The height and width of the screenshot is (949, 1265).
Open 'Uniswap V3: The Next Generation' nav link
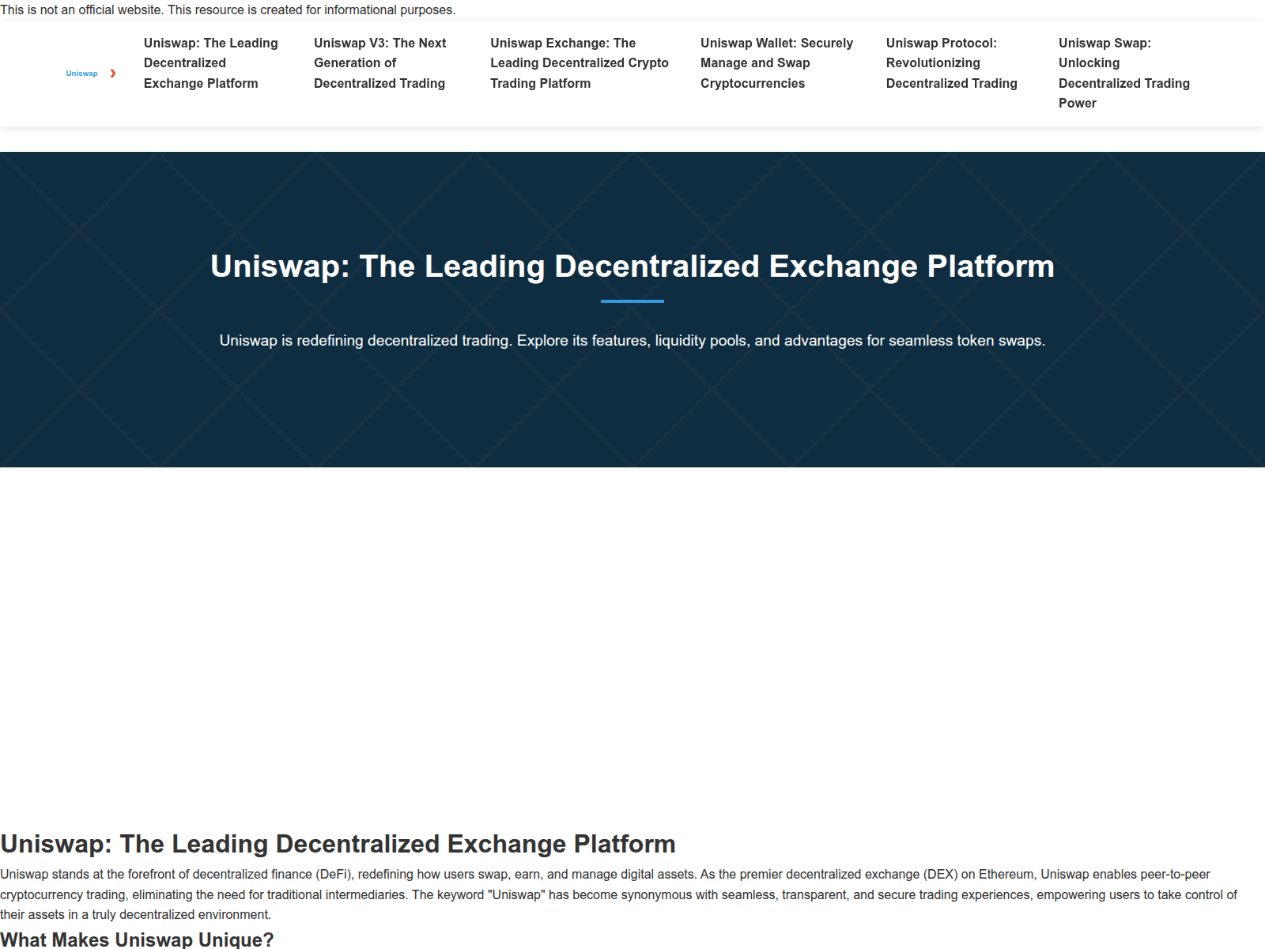click(x=380, y=63)
